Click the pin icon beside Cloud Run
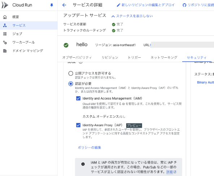214x176 pixels. pyautogui.click(x=52, y=5)
